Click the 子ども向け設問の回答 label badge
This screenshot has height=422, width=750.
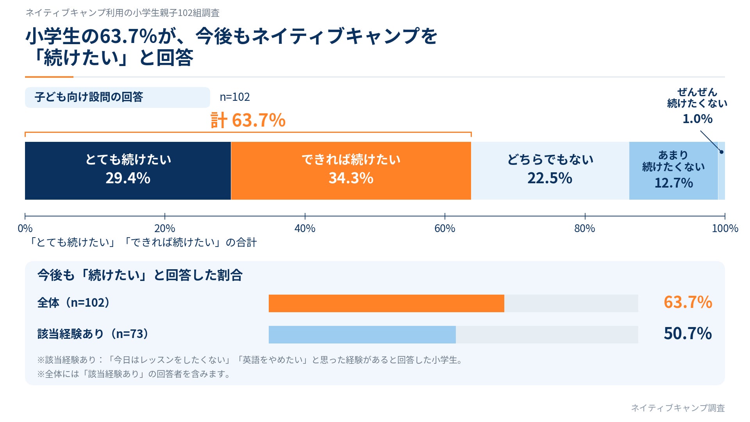tap(118, 97)
